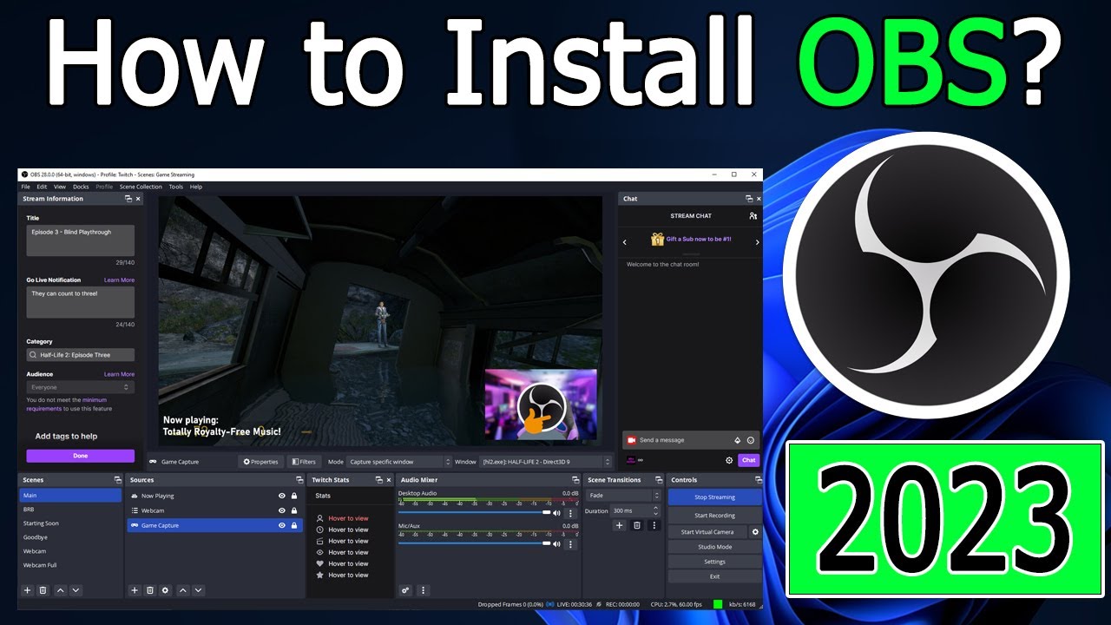Open the Audio Mixer bottom three-dot menu
1111x625 pixels.
coord(424,590)
